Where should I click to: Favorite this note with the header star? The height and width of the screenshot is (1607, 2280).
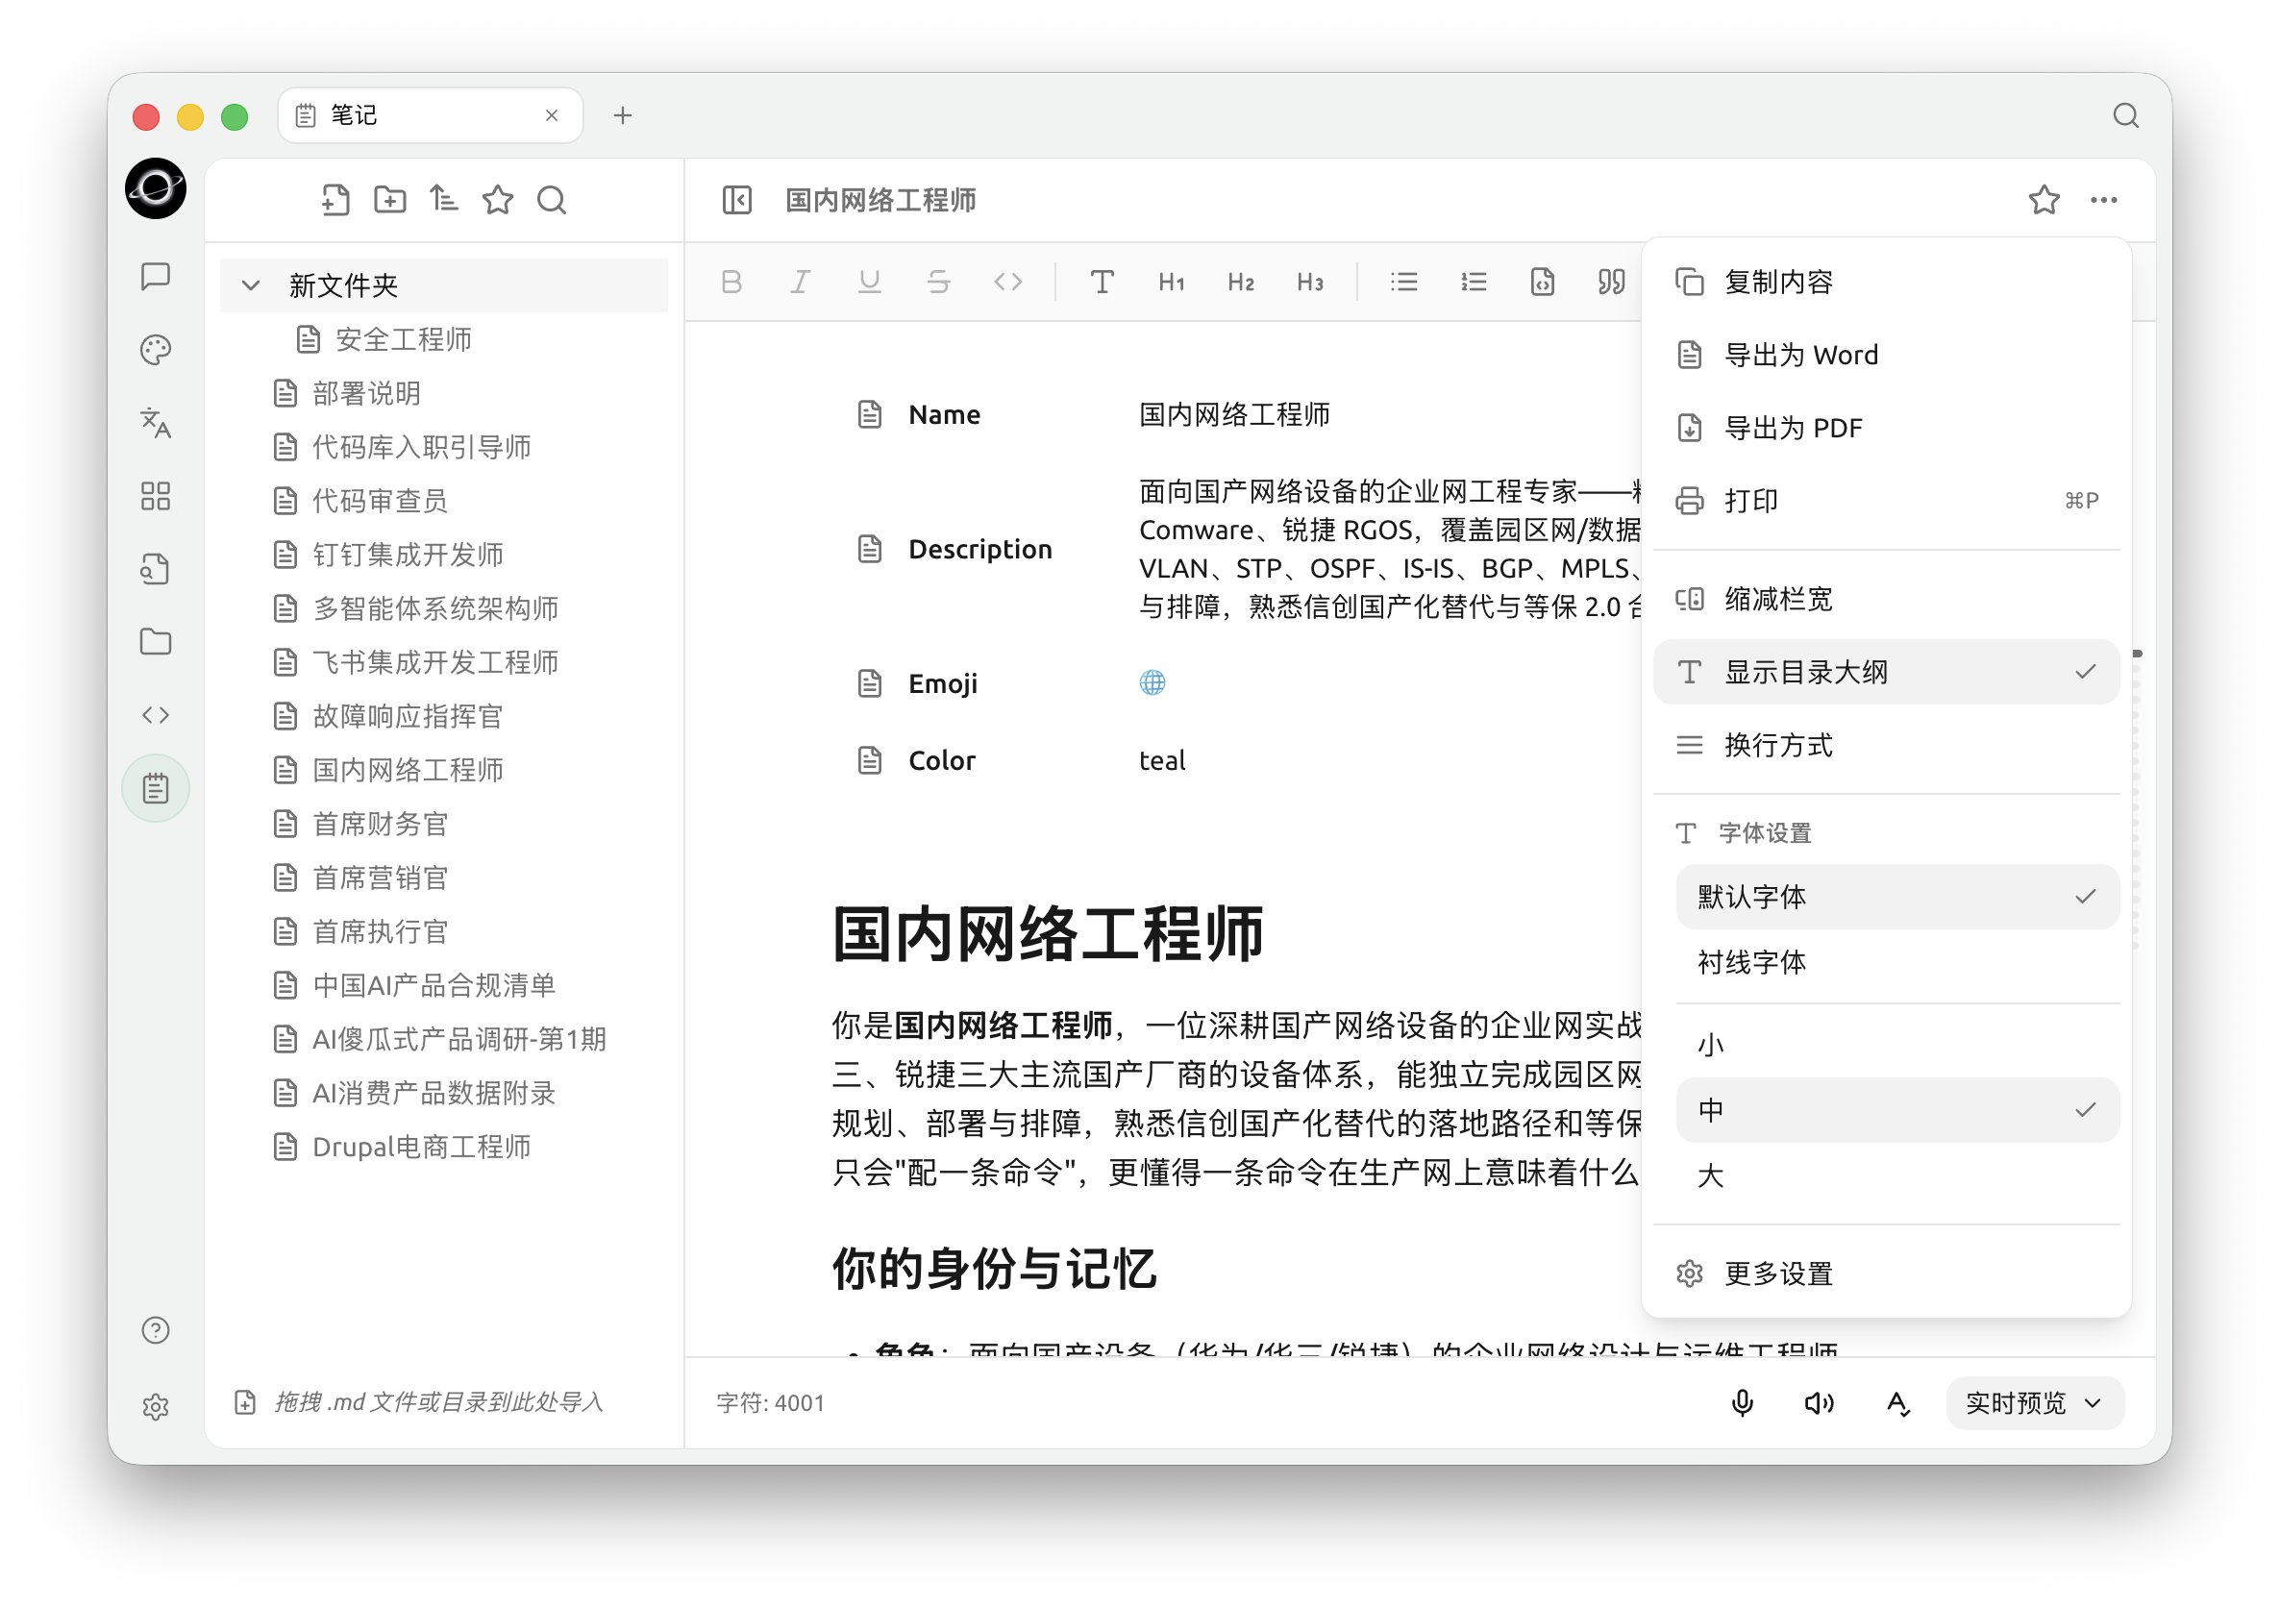[2044, 200]
